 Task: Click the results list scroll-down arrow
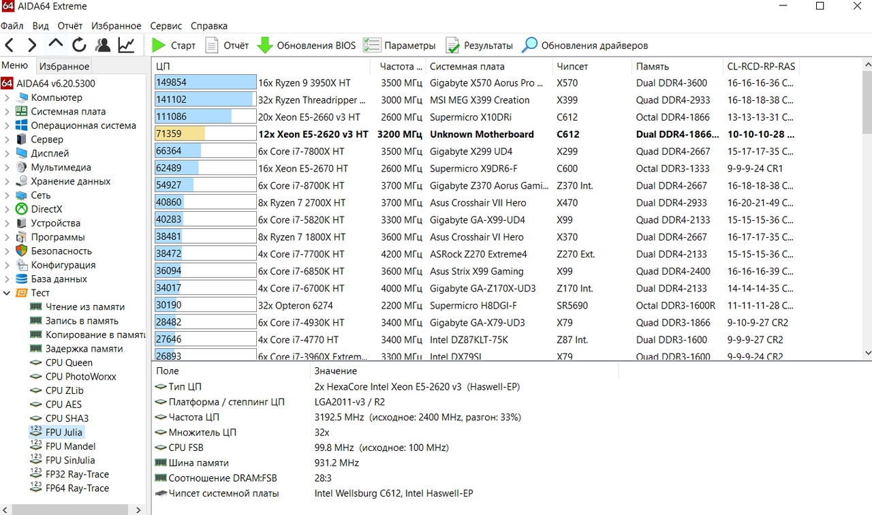click(867, 352)
